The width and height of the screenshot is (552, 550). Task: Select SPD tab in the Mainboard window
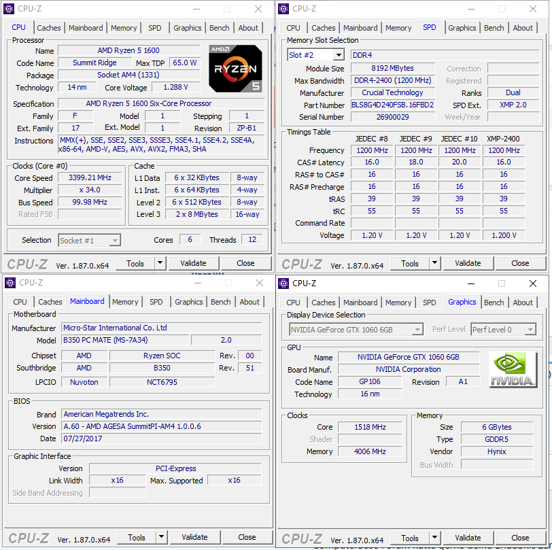pos(156,302)
